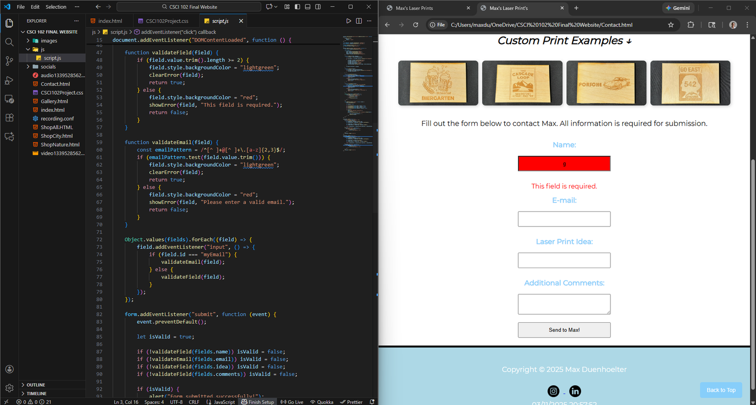Split the editor to the right

359,21
